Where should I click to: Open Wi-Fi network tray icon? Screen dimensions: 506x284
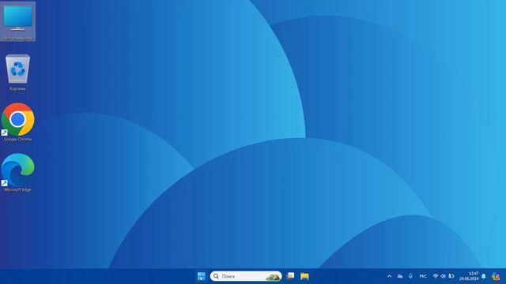point(436,276)
